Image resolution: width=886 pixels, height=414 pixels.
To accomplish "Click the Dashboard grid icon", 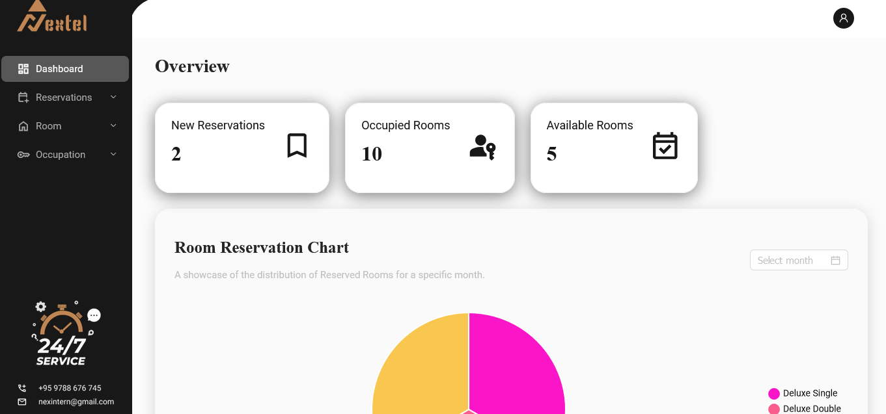I will [x=23, y=69].
